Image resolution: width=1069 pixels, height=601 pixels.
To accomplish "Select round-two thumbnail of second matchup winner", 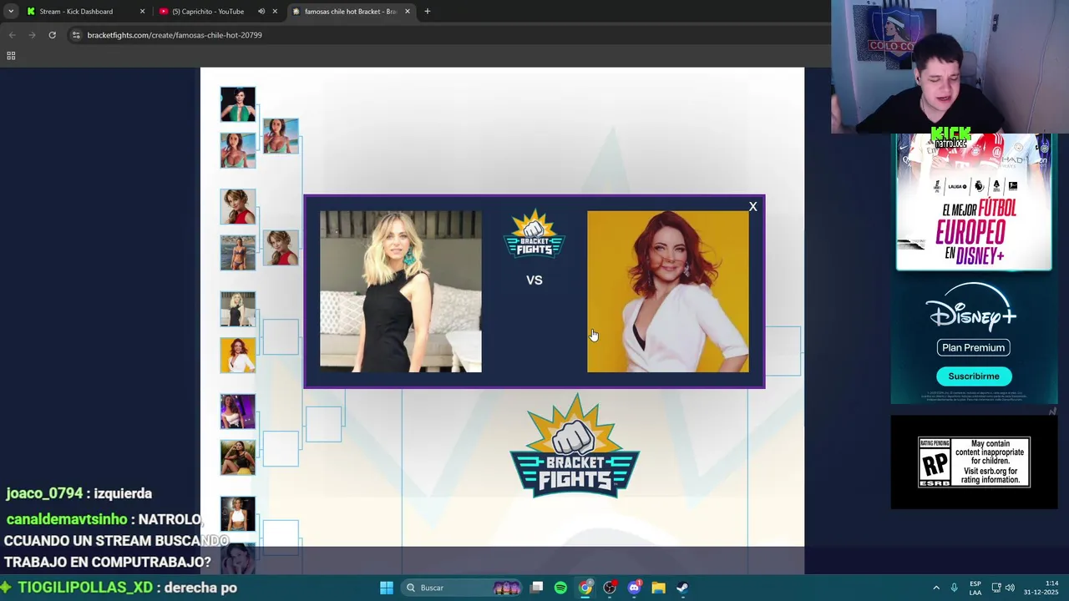I will [281, 248].
